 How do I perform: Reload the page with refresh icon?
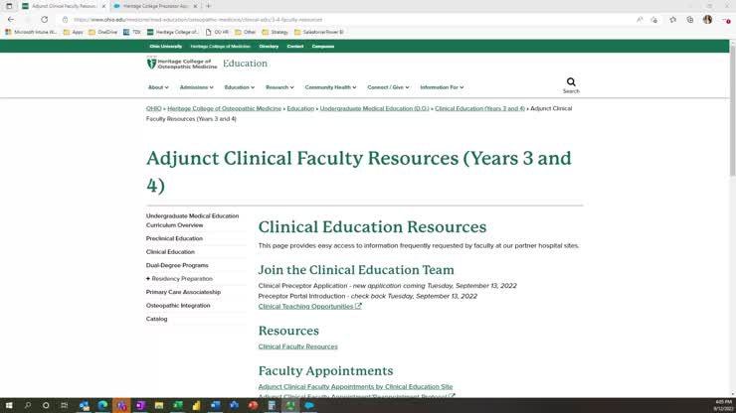(x=44, y=20)
